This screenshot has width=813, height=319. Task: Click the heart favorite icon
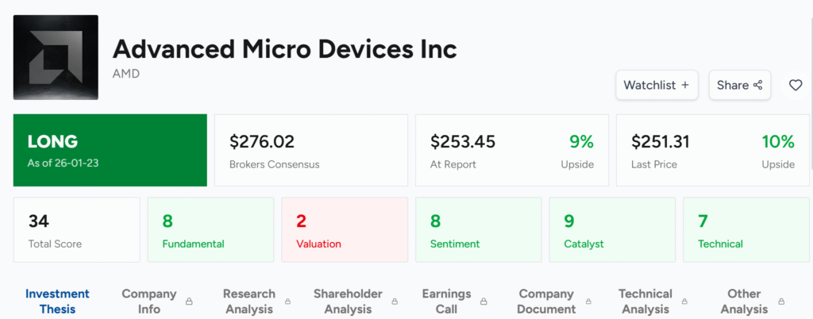point(795,85)
